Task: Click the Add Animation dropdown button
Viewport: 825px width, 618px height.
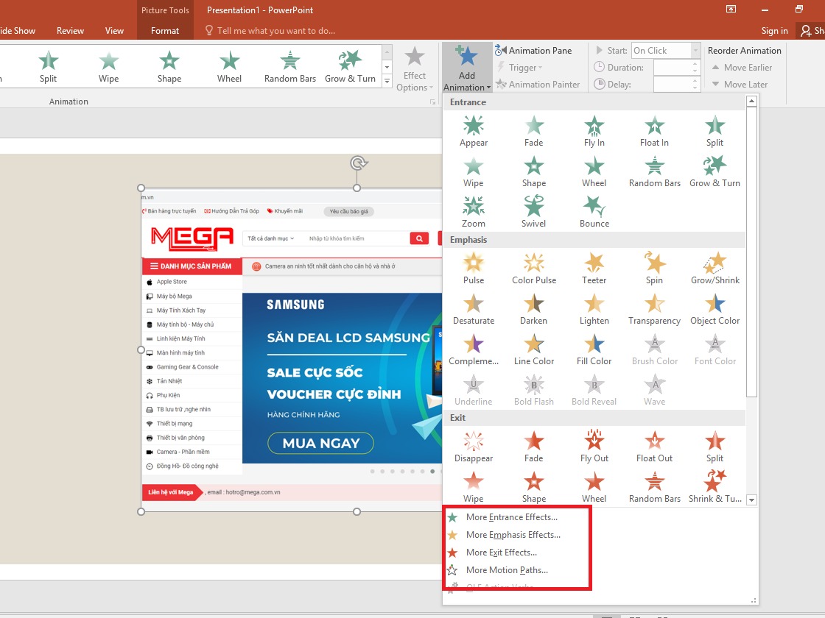Action: [x=467, y=68]
